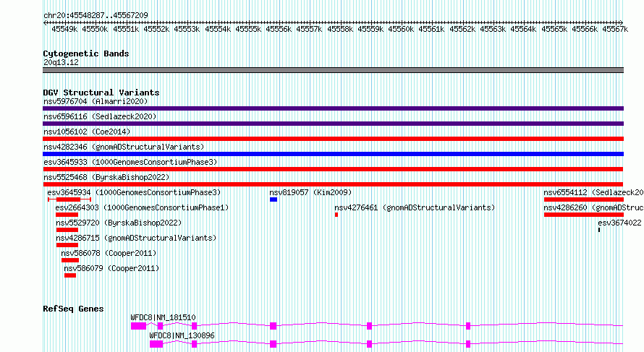Image resolution: width=644 pixels, height=352 pixels.
Task: Click nsv5529720 (ByrskaBishop2022) label
Action: tap(119, 223)
